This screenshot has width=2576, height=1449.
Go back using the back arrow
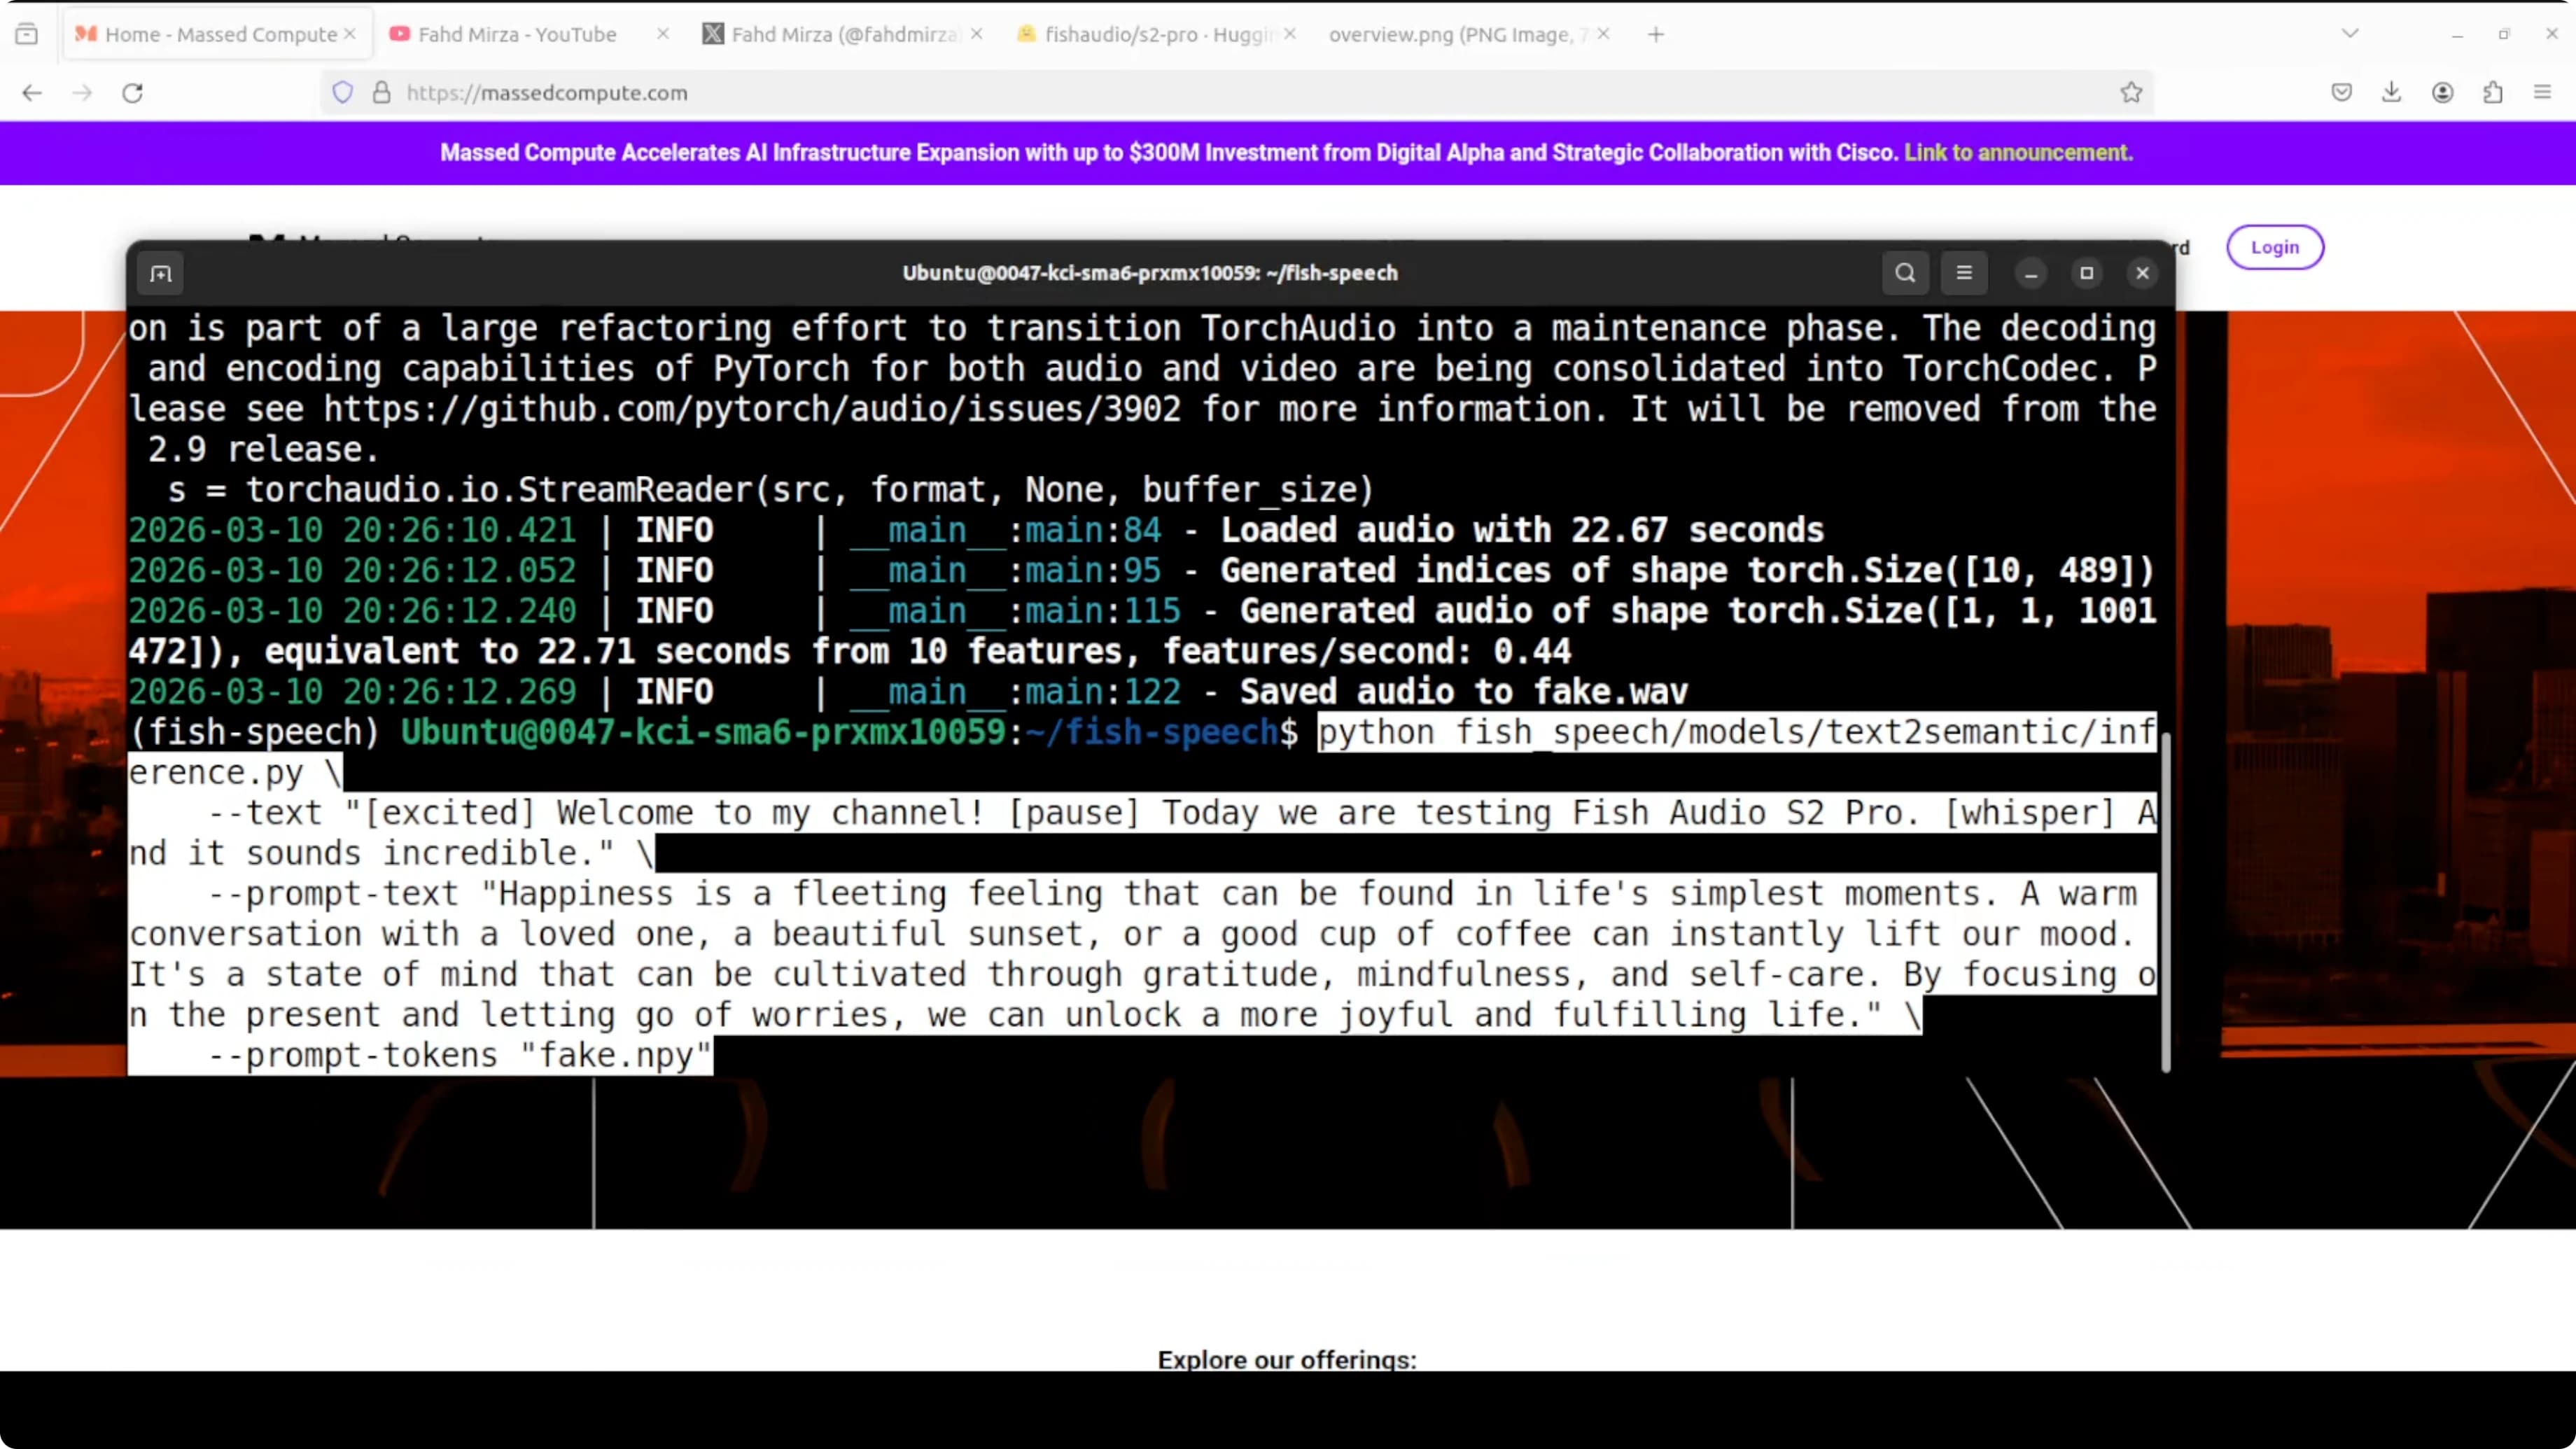(32, 92)
